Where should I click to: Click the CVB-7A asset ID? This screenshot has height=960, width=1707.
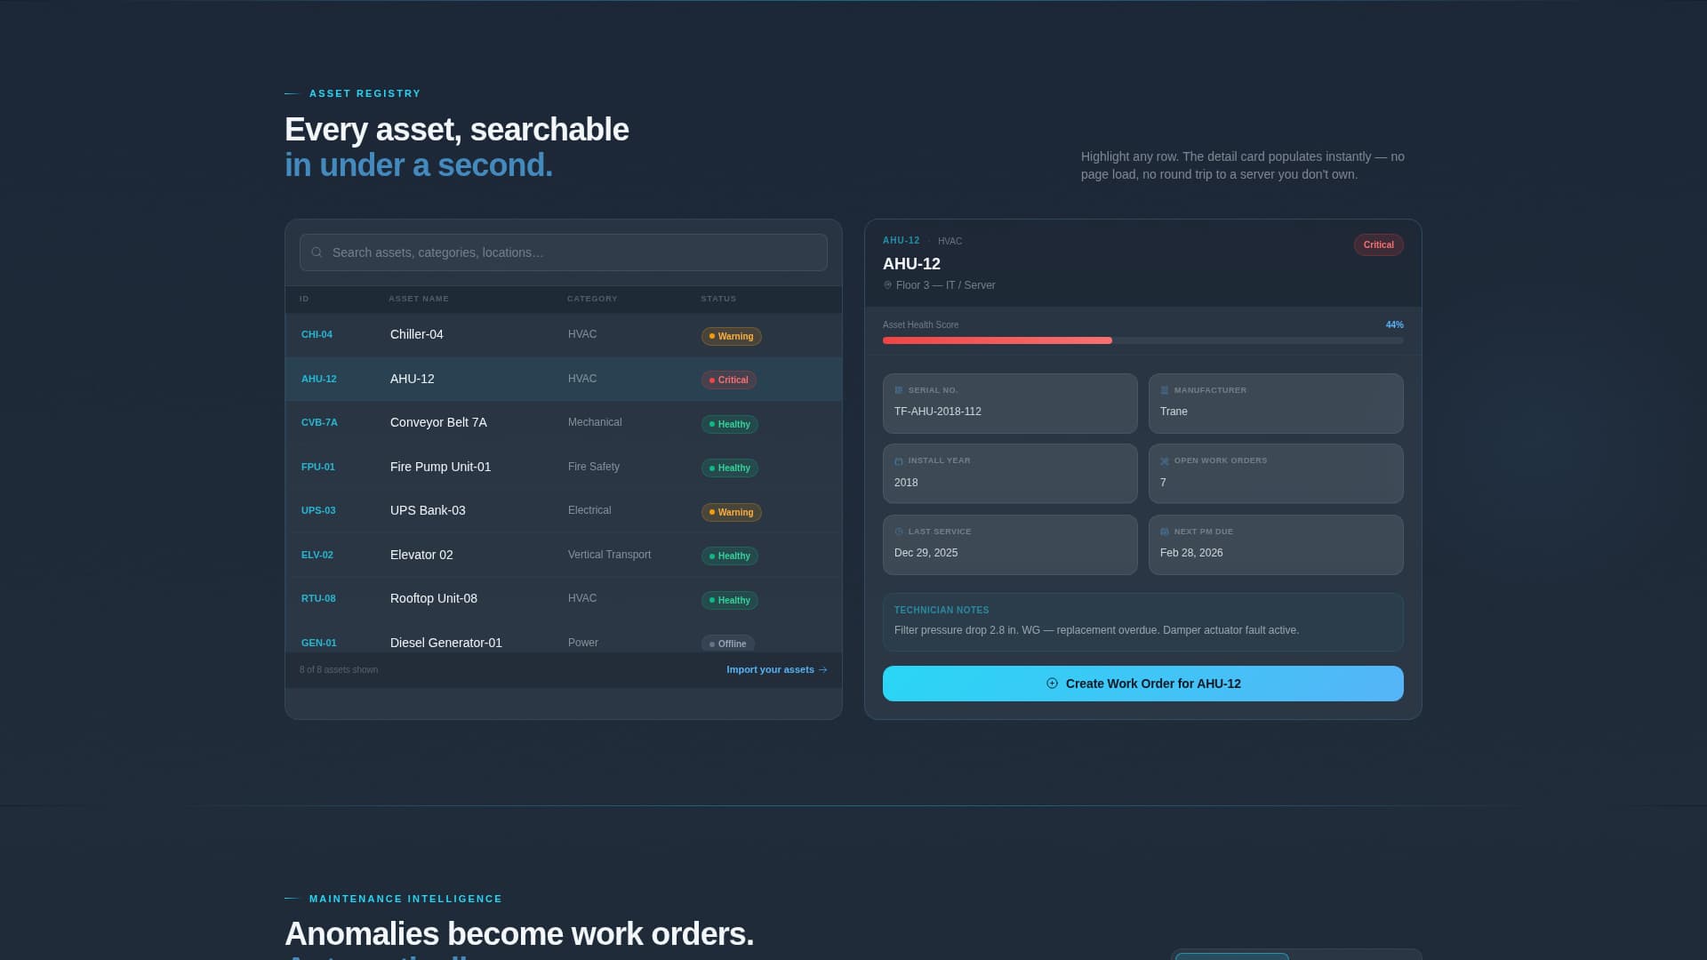(319, 423)
